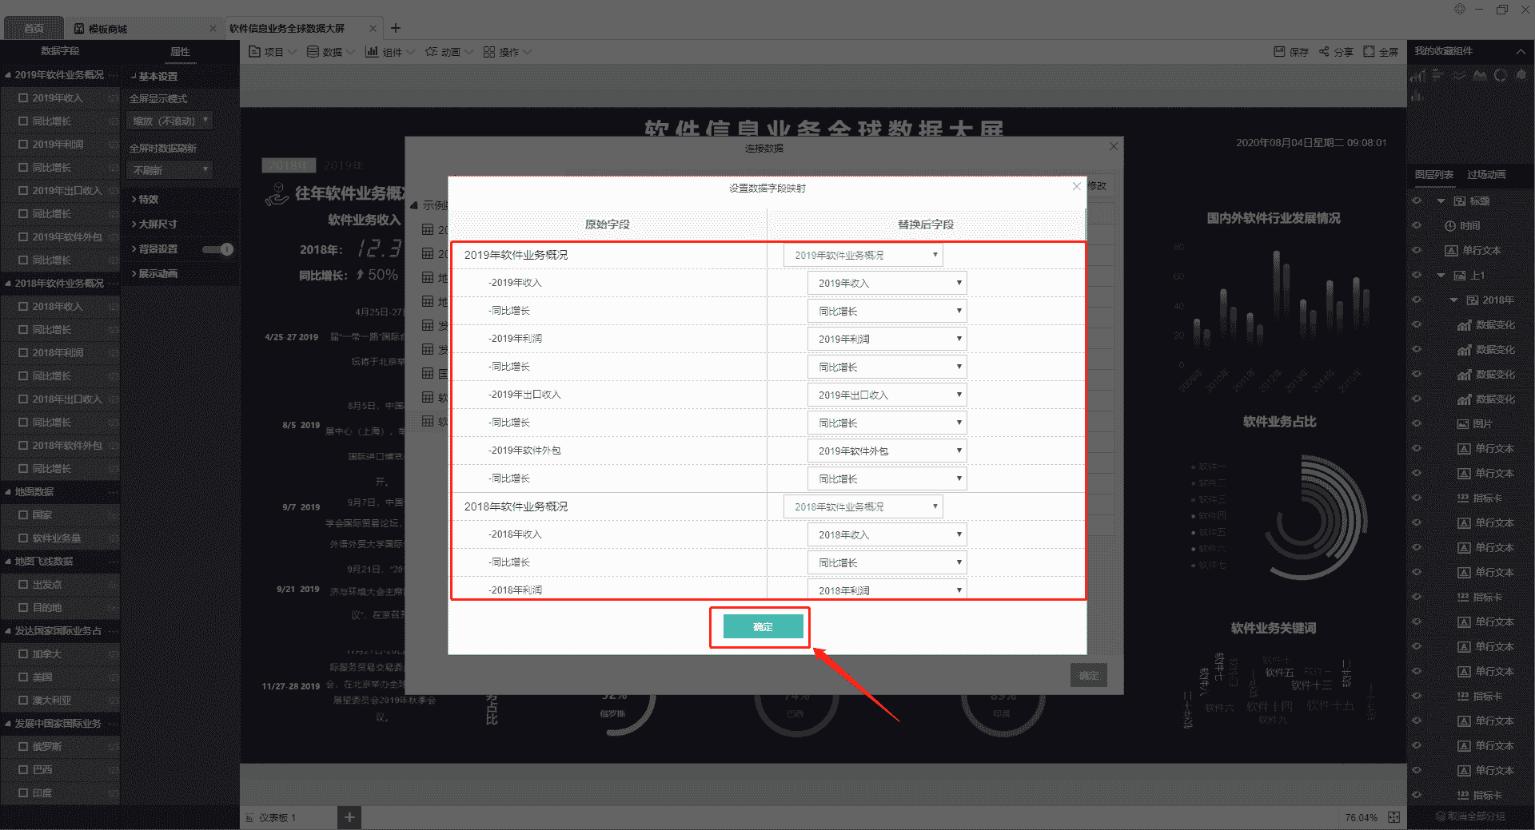The image size is (1535, 830).
Task: Switch to the 过场动画 tab
Action: (x=1486, y=175)
